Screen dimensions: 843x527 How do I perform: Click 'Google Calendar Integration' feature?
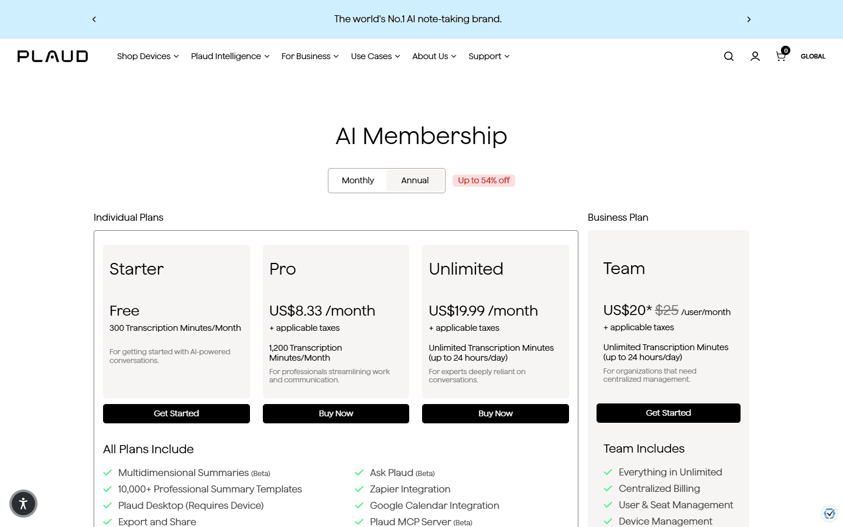pos(434,505)
